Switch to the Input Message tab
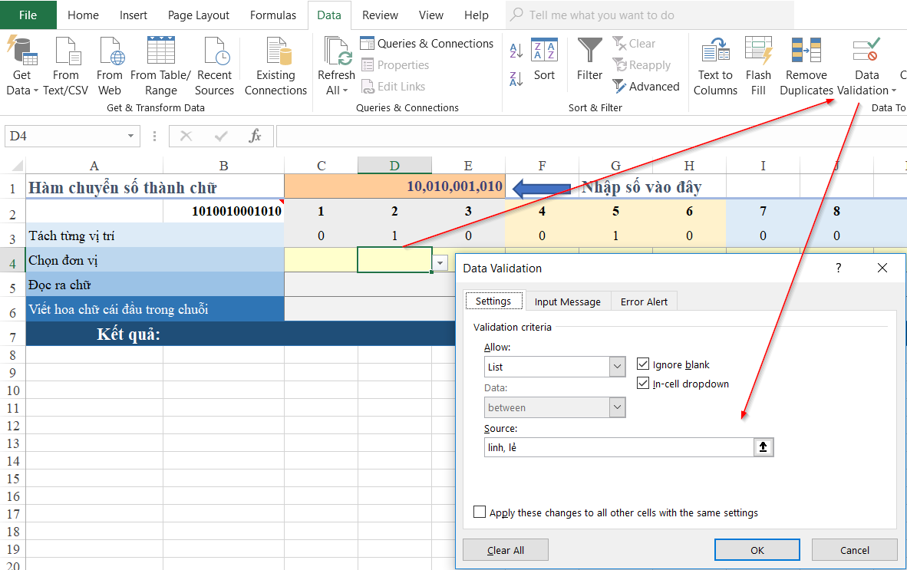The image size is (907, 570). pyautogui.click(x=568, y=301)
